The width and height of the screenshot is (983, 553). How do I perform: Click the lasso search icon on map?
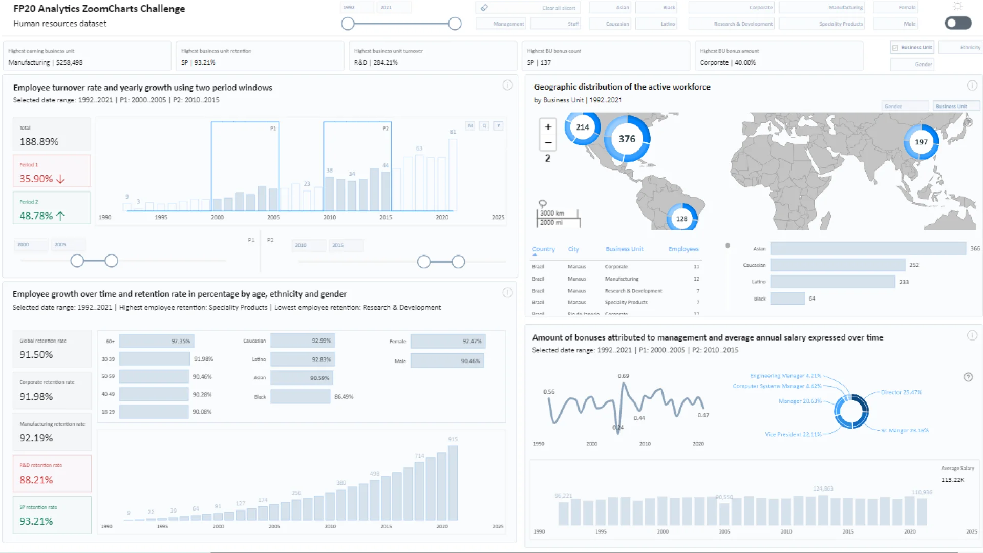[x=543, y=204]
